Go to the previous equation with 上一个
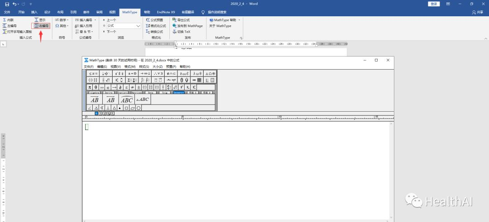489x222 pixels. click(110, 20)
